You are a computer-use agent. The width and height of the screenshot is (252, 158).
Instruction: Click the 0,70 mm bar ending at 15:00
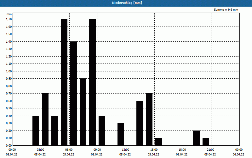tap(149, 119)
